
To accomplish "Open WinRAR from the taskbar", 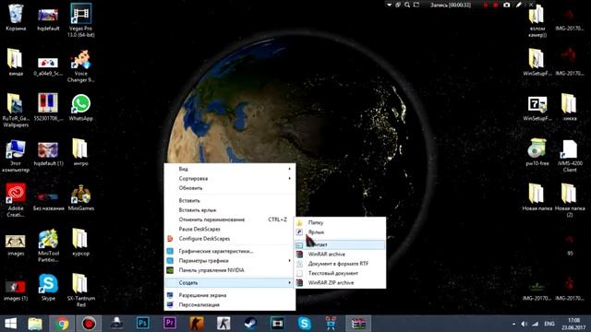I will (358, 324).
